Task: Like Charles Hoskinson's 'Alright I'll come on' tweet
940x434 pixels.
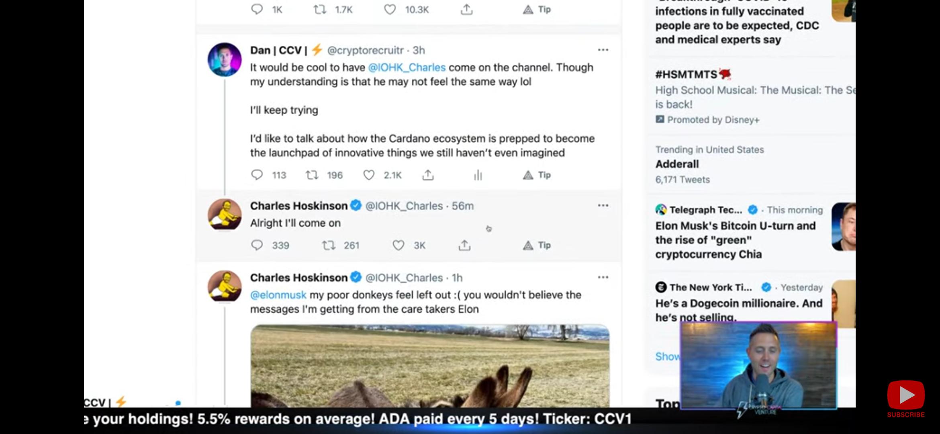Action: (398, 245)
